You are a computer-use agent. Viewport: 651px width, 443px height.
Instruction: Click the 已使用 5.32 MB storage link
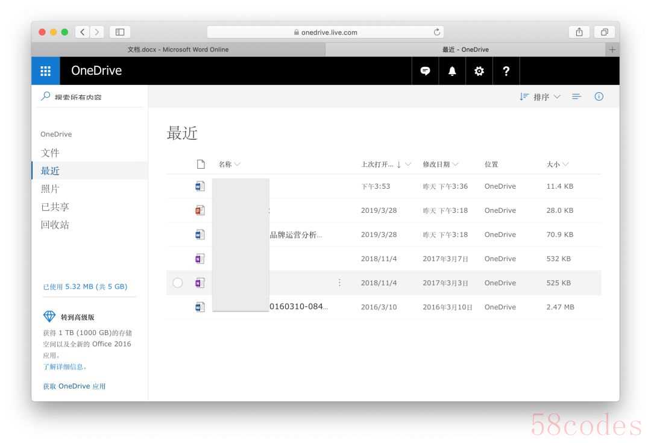85,286
